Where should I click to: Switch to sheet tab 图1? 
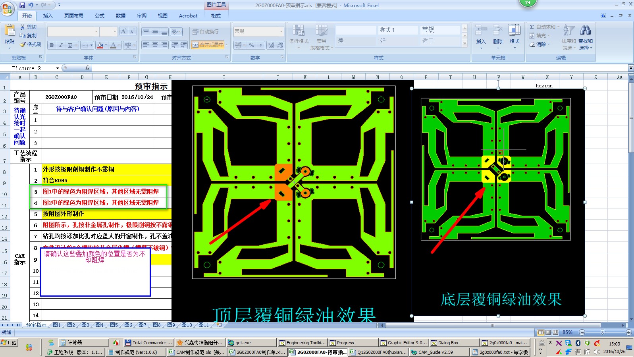(56, 325)
